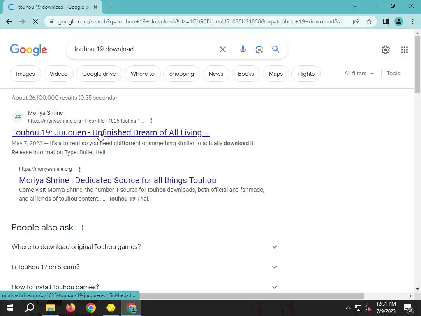This screenshot has height=316, width=421.
Task: Select the Where to filter chip
Action: tap(143, 74)
